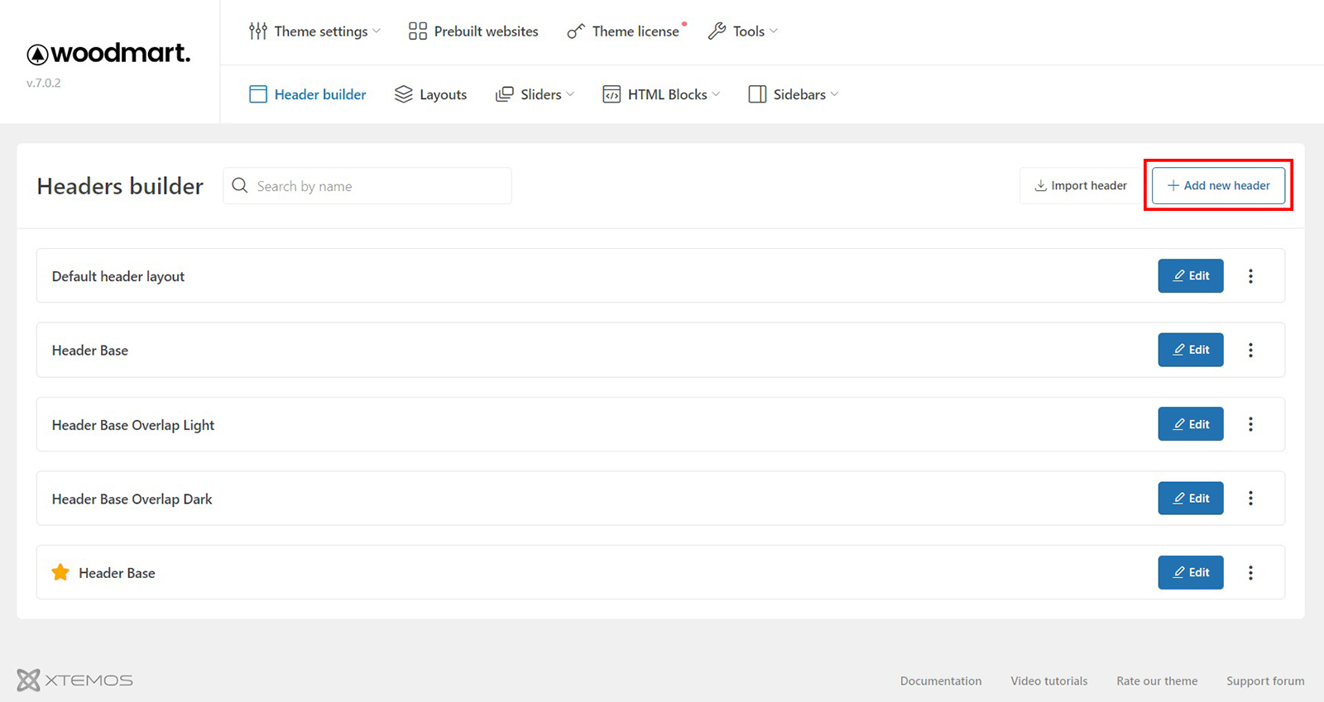Viewport: 1324px width, 702px height.
Task: Open three-dot menu for Header Base Overlap Light
Action: click(x=1250, y=424)
